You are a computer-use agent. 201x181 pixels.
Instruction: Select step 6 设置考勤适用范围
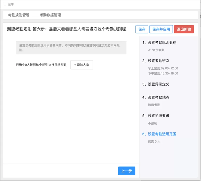tap(159, 134)
